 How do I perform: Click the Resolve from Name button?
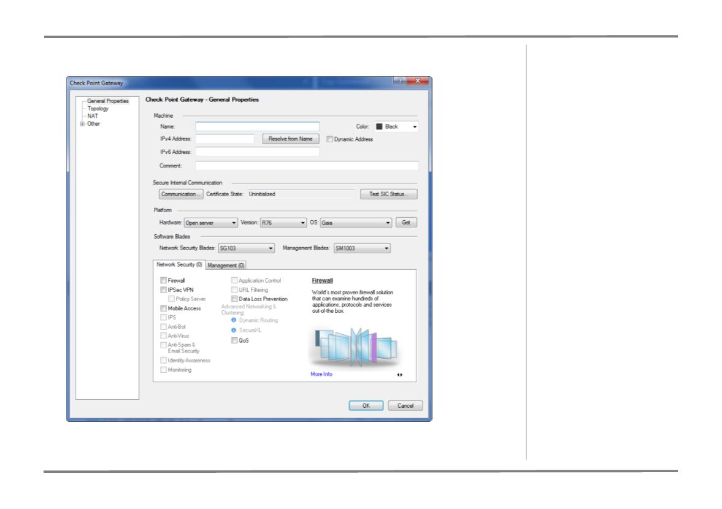pyautogui.click(x=291, y=139)
